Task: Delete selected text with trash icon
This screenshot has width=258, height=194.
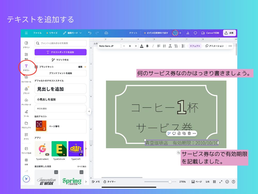Action: [189, 133]
